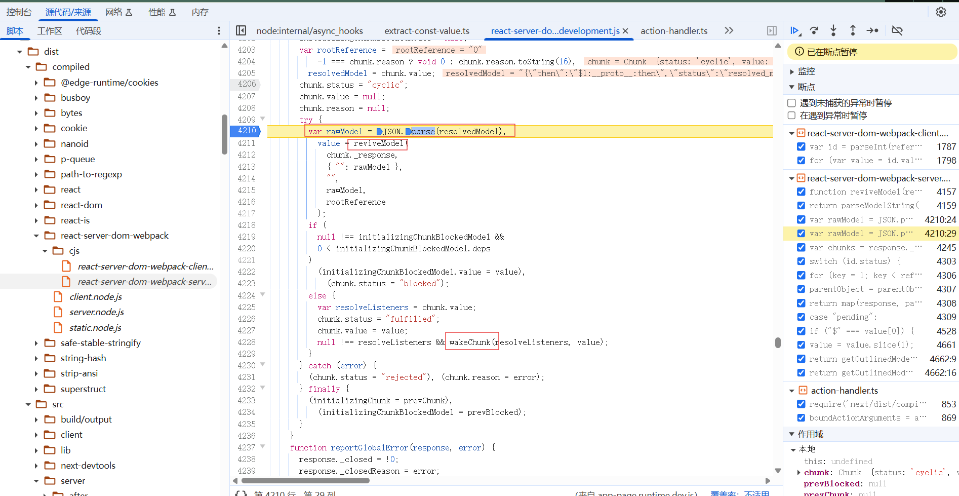Format code with pretty-print braces
The image size is (959, 496).
click(241, 493)
